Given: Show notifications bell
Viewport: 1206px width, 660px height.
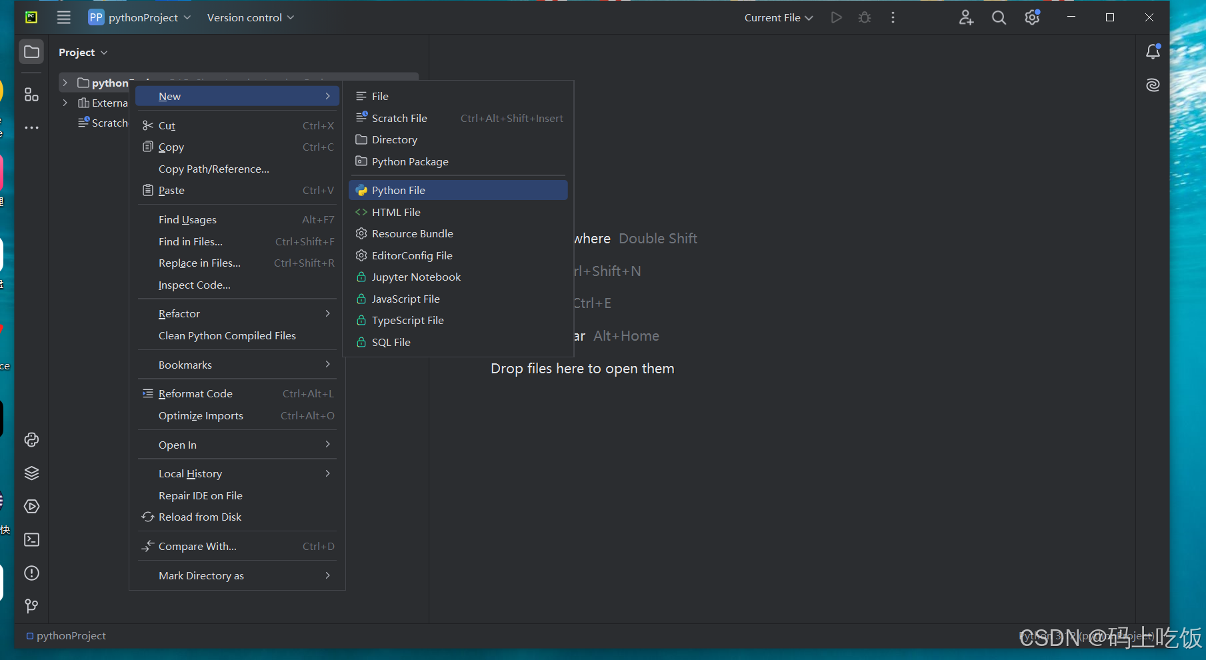Looking at the screenshot, I should (1153, 51).
